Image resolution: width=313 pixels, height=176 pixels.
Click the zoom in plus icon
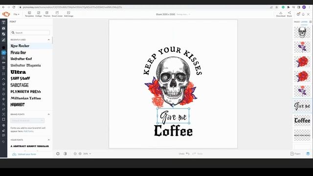coord(80,154)
